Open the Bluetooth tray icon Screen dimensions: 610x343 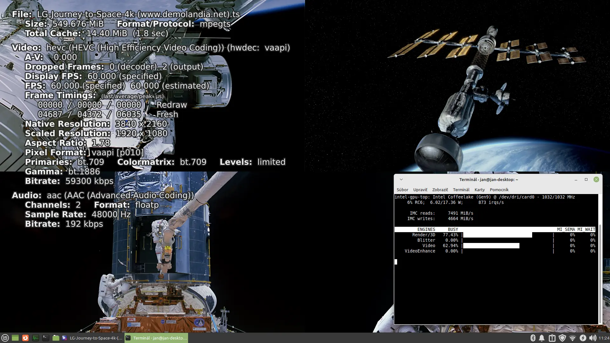pos(533,338)
